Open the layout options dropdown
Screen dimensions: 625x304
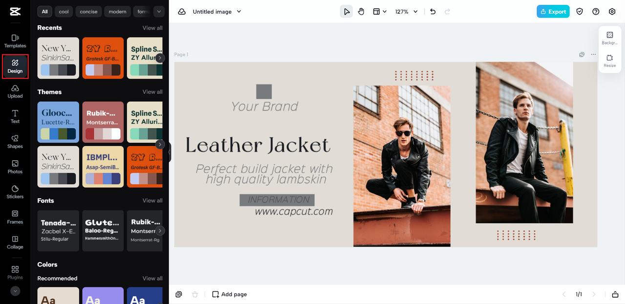[379, 12]
